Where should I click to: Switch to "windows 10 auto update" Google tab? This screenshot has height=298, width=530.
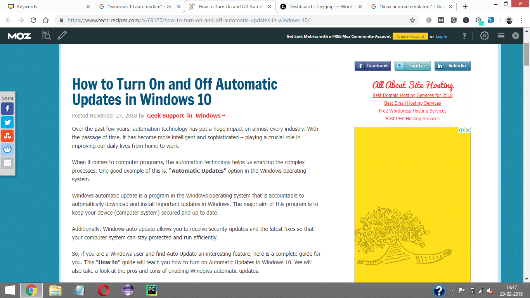(x=140, y=7)
